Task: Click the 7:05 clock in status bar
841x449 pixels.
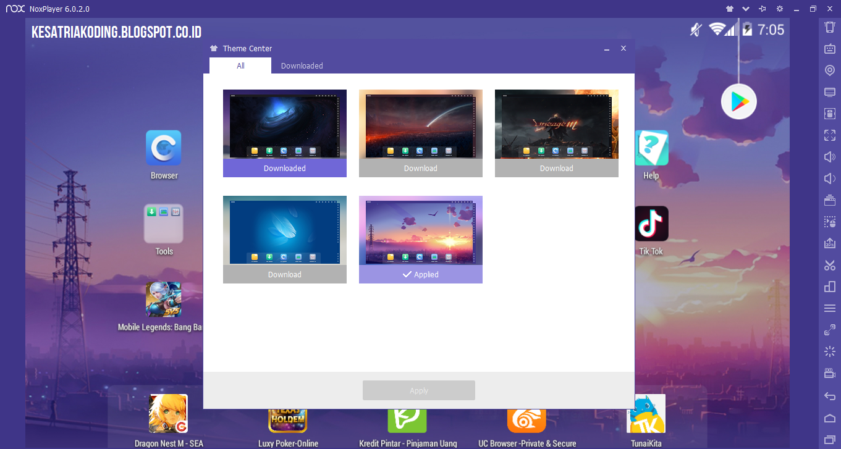Action: point(771,29)
